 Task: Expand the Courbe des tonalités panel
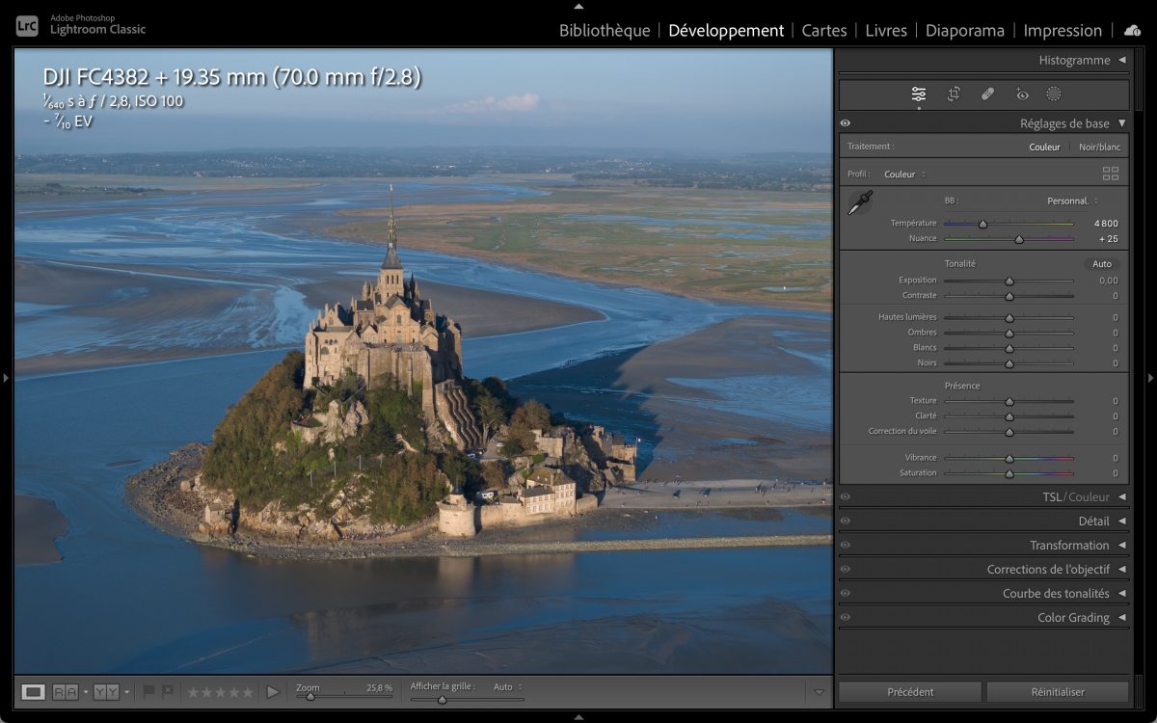click(1056, 594)
